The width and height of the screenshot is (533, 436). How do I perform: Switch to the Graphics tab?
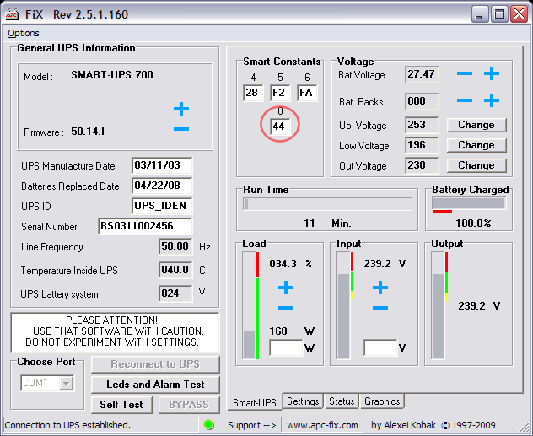382,401
